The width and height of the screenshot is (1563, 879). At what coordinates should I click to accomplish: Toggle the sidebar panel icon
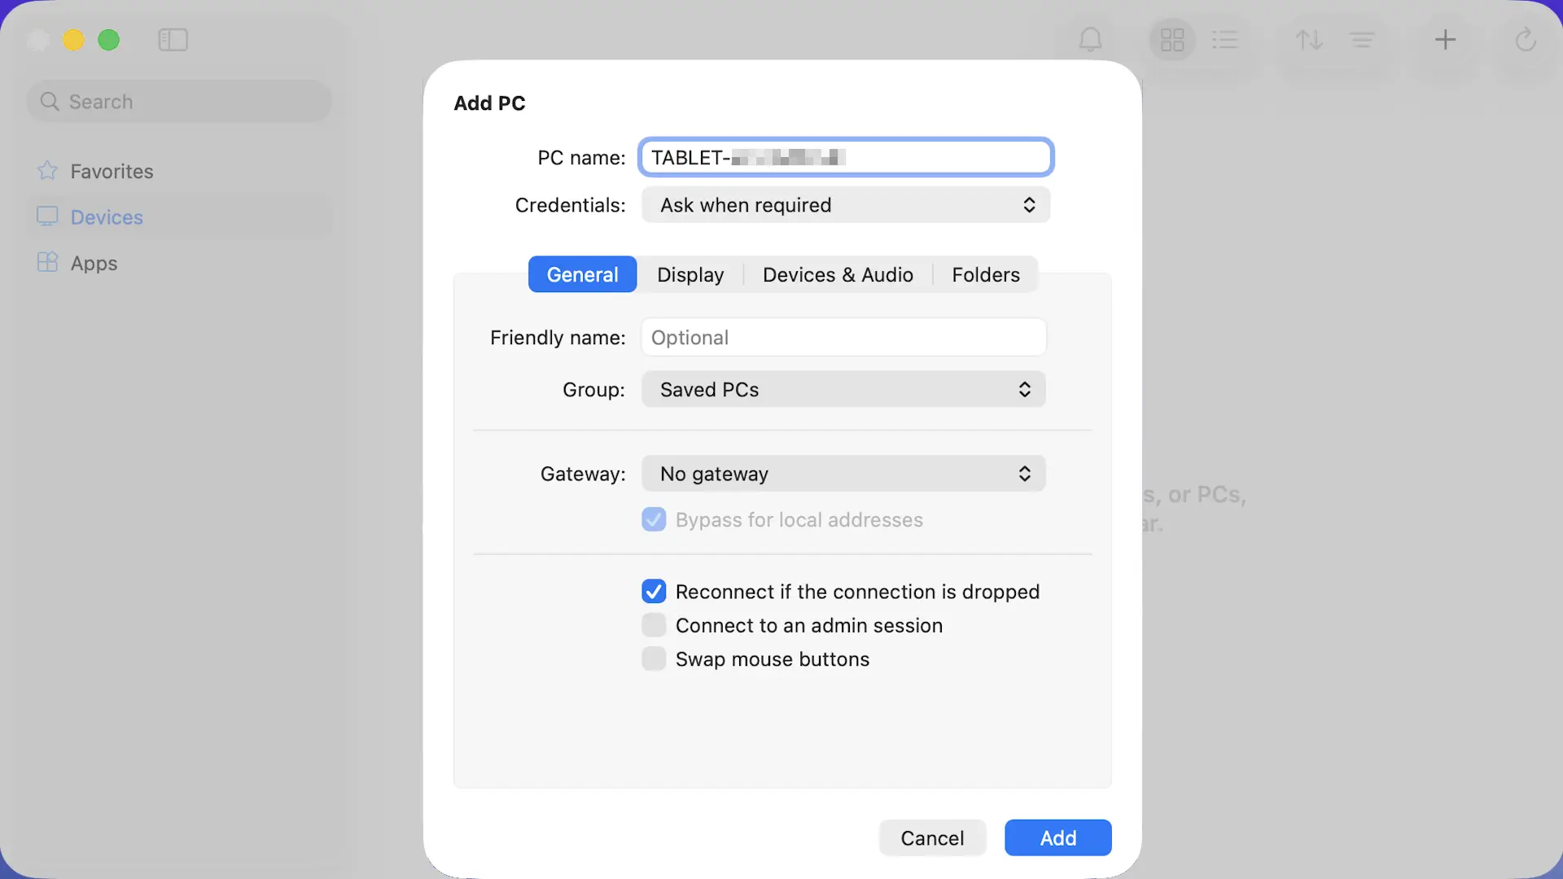(173, 40)
